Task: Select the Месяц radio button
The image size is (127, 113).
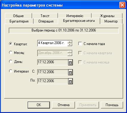Action: pos(10,52)
